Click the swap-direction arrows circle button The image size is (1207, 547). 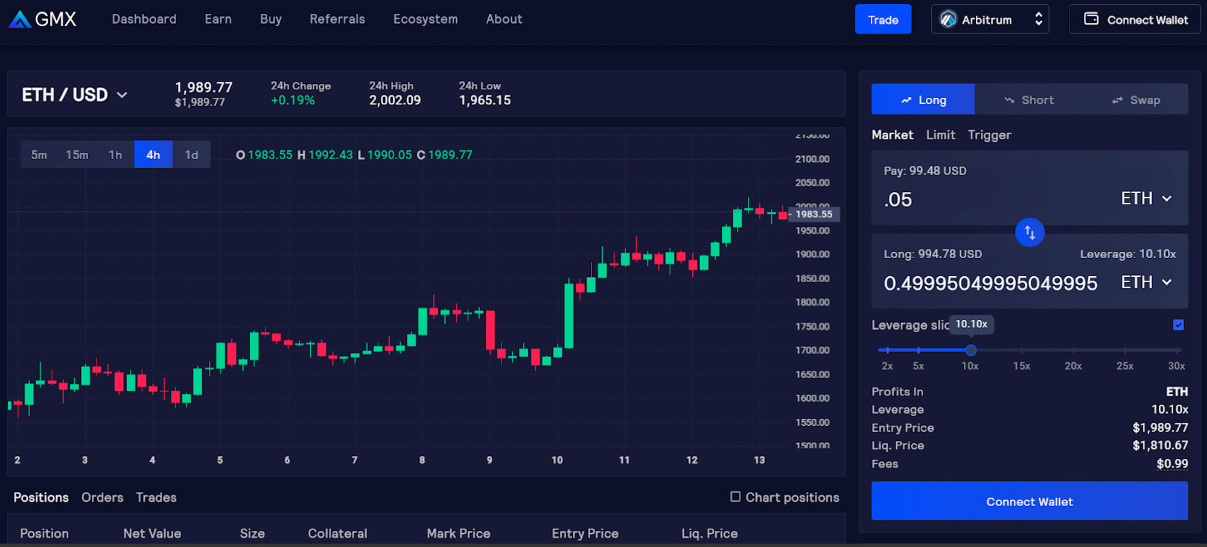point(1030,232)
